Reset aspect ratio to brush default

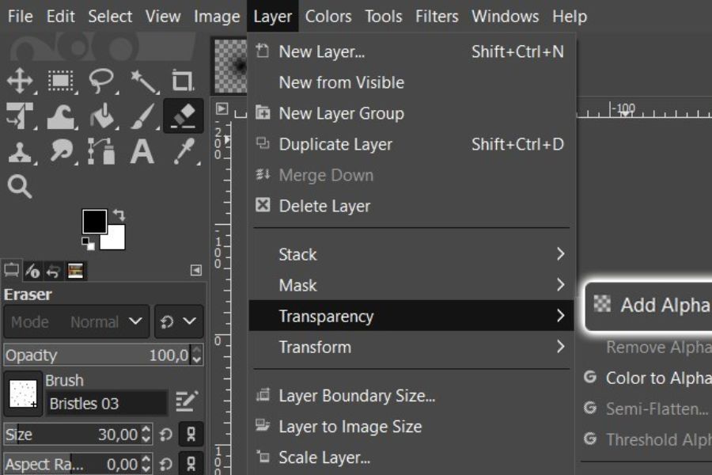(166, 465)
